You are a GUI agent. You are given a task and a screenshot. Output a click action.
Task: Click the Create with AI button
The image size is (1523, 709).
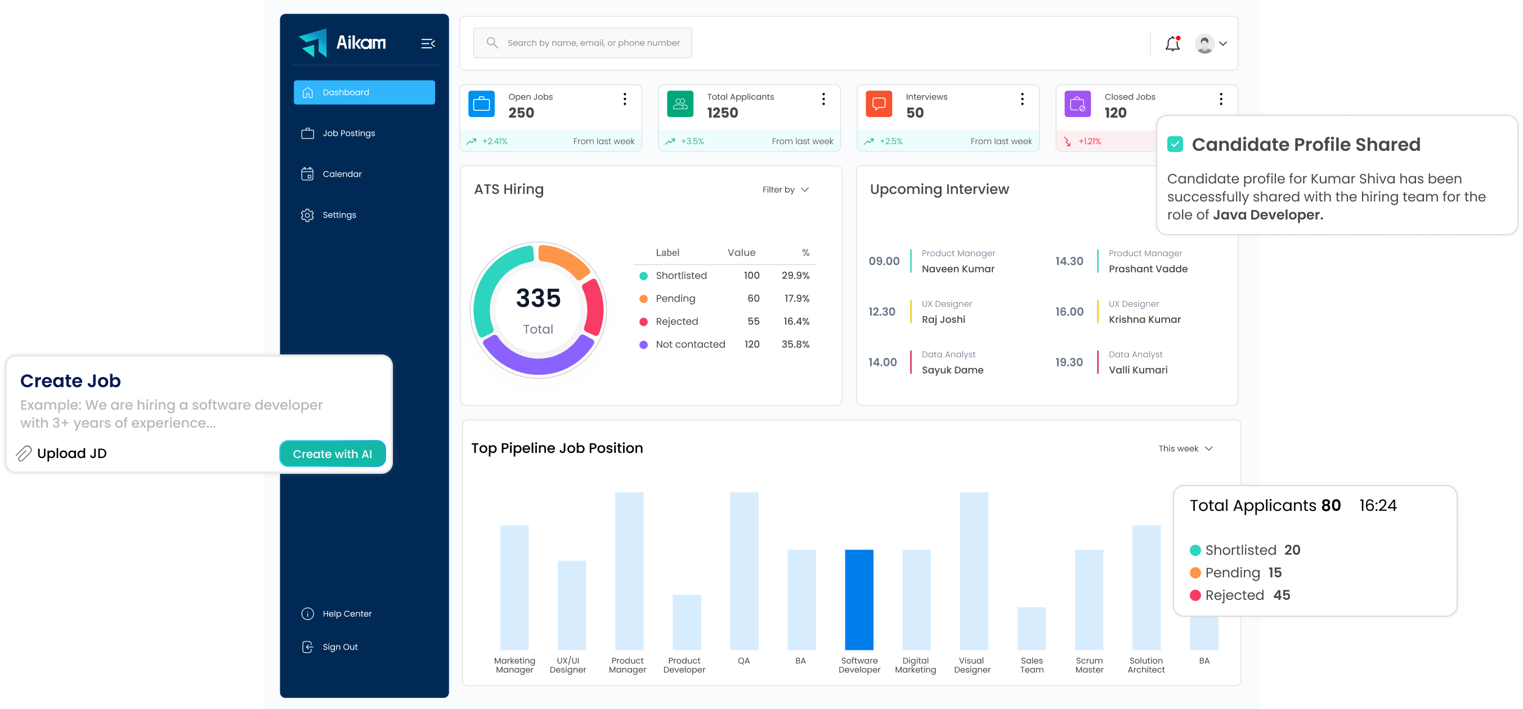click(332, 454)
